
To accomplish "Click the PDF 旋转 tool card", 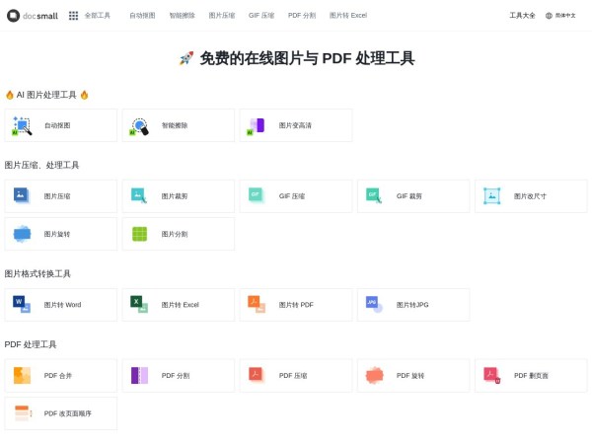I will pyautogui.click(x=412, y=375).
